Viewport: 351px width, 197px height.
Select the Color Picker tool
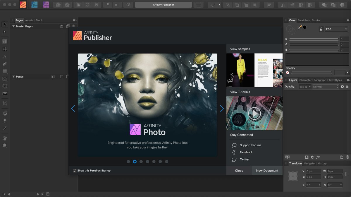coord(5,128)
